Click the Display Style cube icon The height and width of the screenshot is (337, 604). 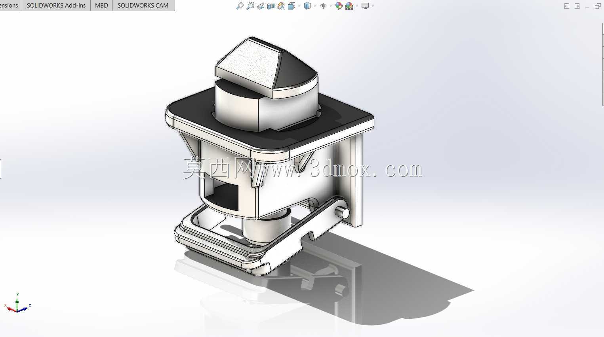307,6
